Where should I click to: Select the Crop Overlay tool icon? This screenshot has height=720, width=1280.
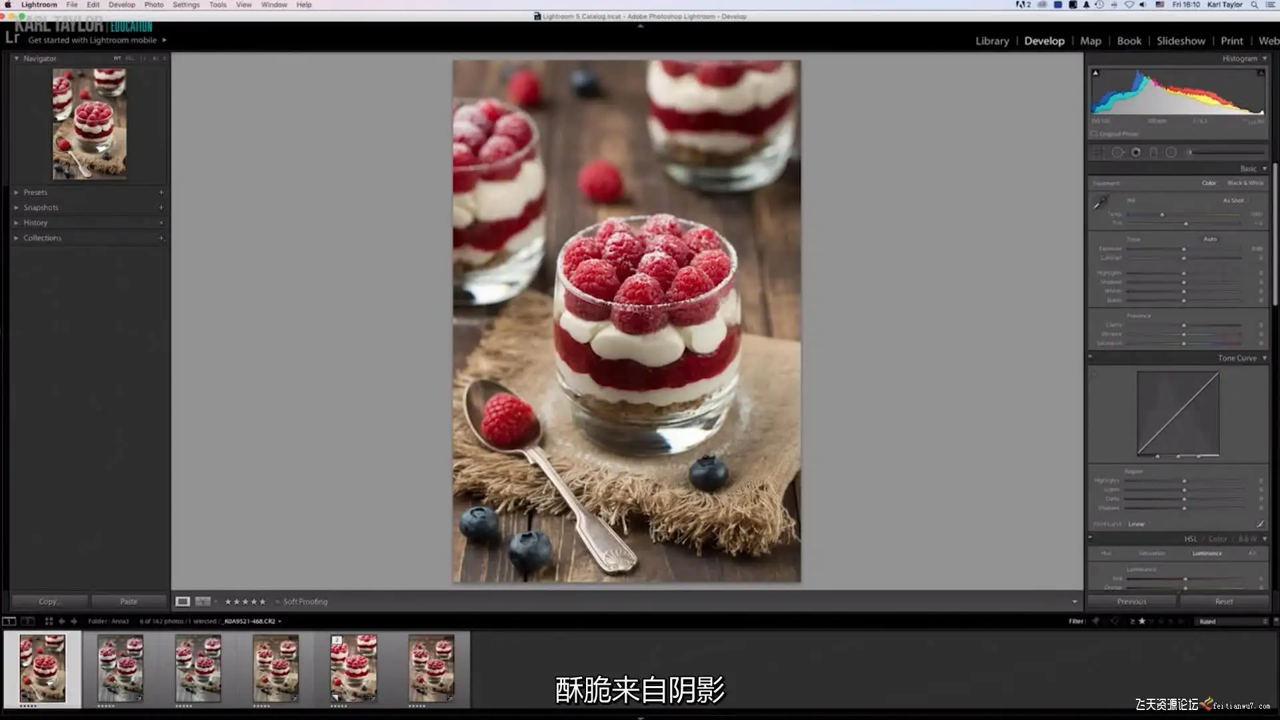coord(1098,153)
